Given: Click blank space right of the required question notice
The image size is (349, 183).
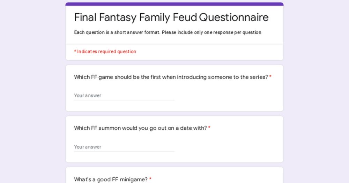Looking at the screenshot, I should coord(209,52).
